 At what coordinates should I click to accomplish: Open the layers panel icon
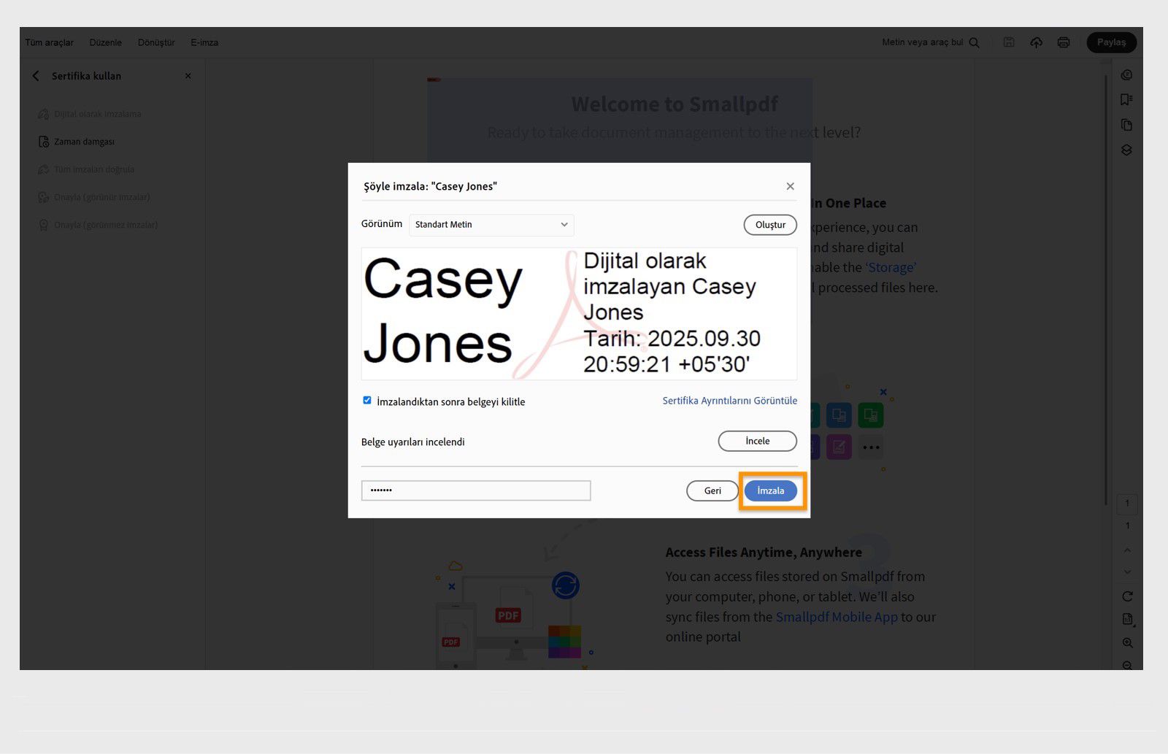(1127, 150)
